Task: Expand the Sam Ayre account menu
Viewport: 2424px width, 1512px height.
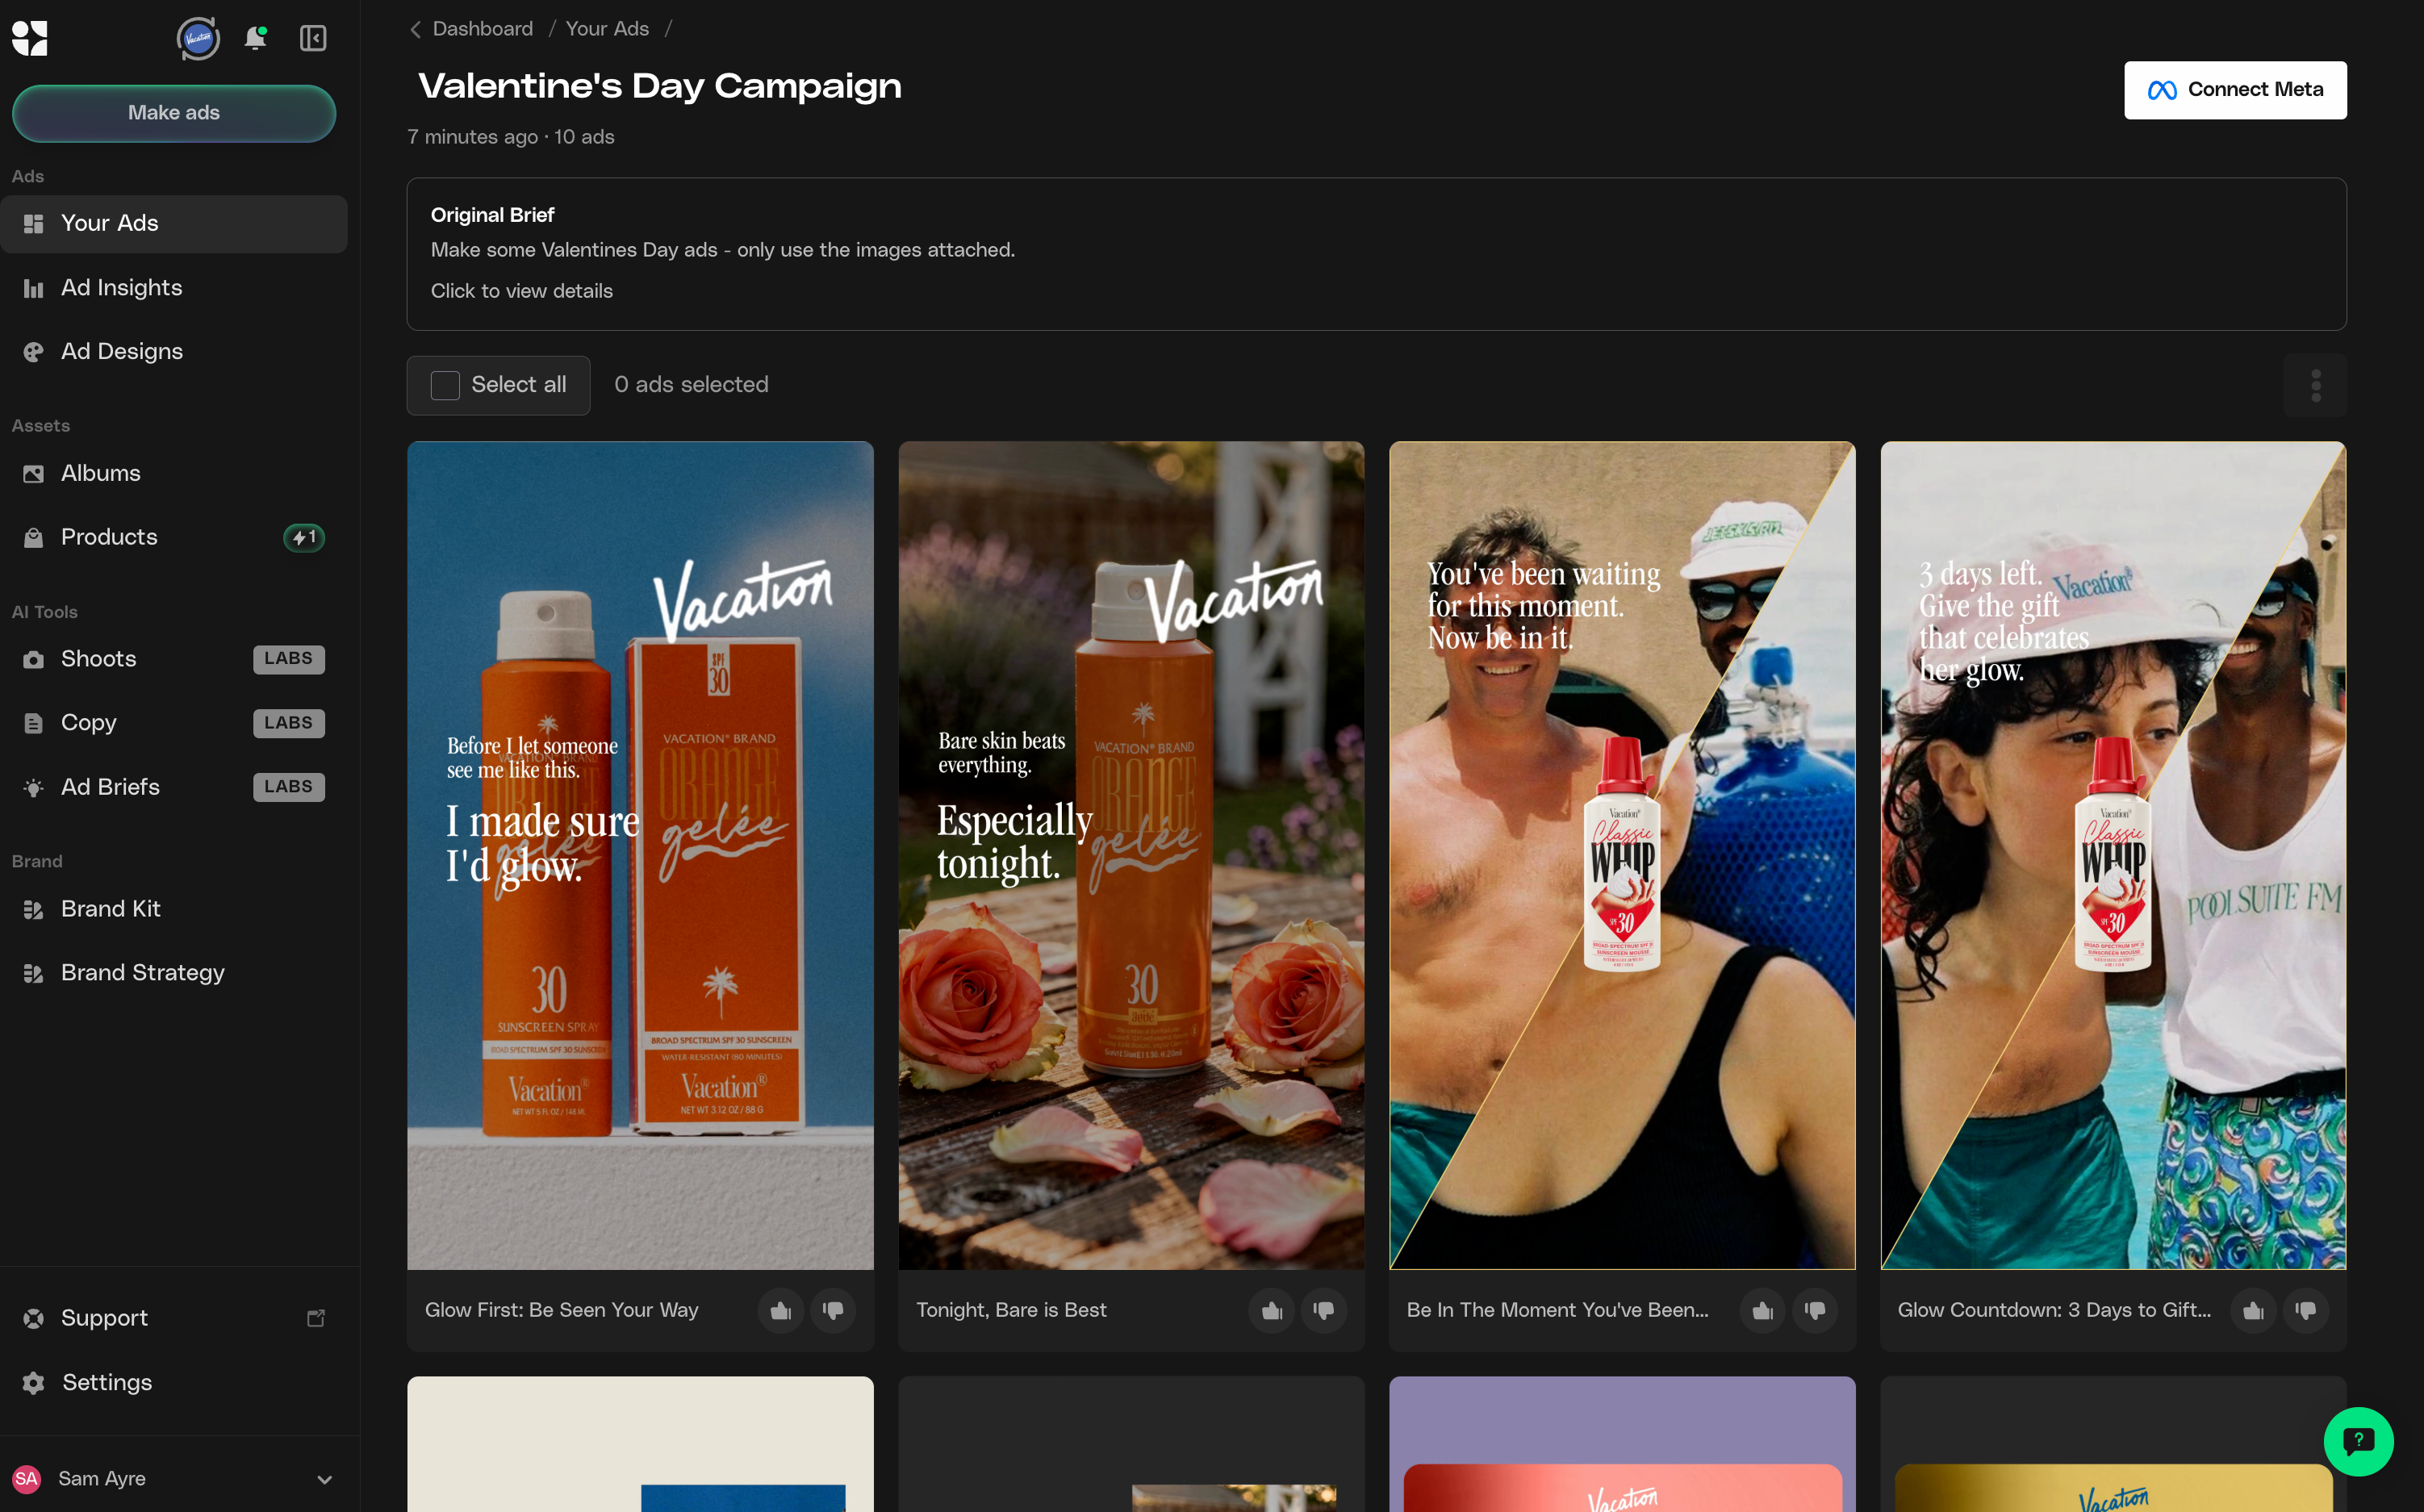Action: click(x=324, y=1479)
